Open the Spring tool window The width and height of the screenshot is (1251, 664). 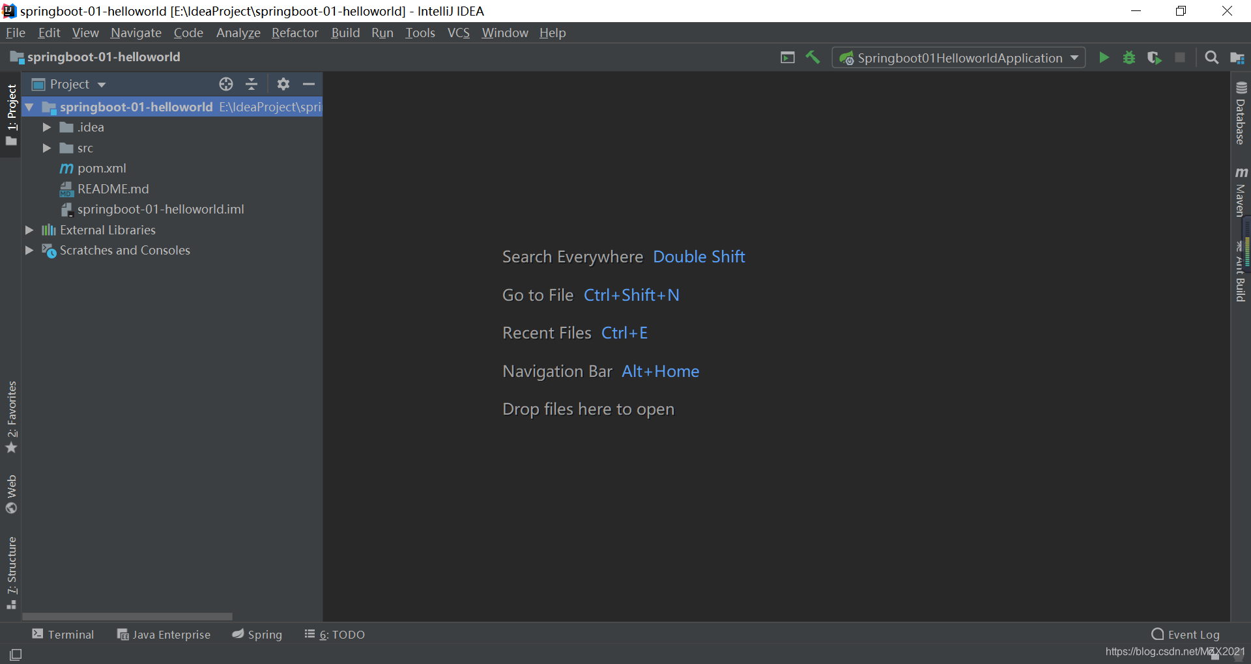(x=257, y=635)
